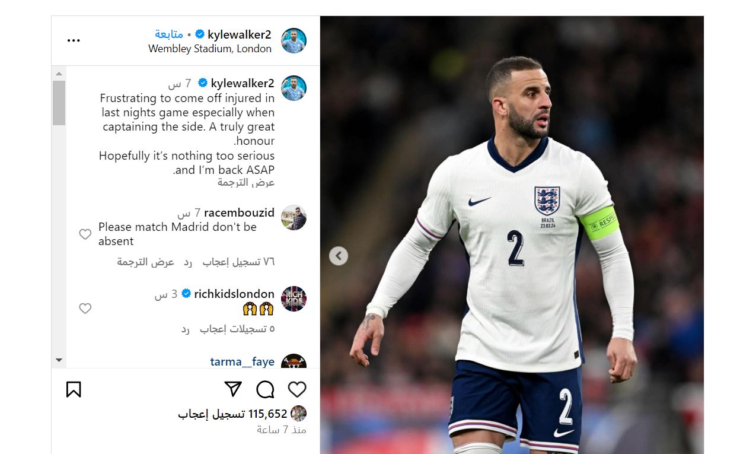Image resolution: width=756 pixels, height=454 pixels.
Task: Like the post with heart icon
Action: click(x=297, y=389)
